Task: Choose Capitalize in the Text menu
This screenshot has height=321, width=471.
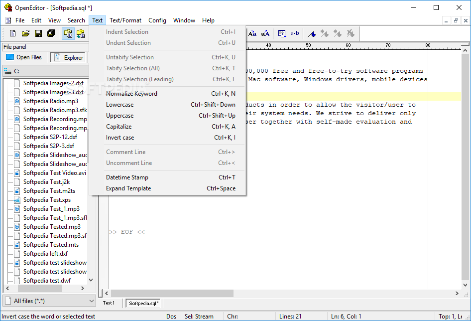Action: [x=168, y=127]
